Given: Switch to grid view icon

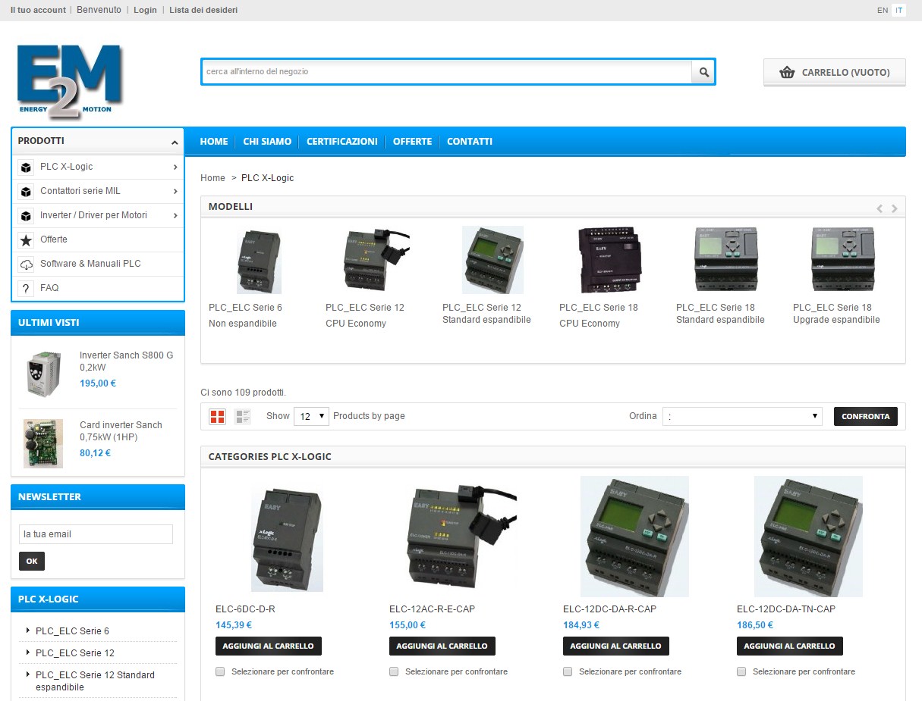Looking at the screenshot, I should coord(218,416).
